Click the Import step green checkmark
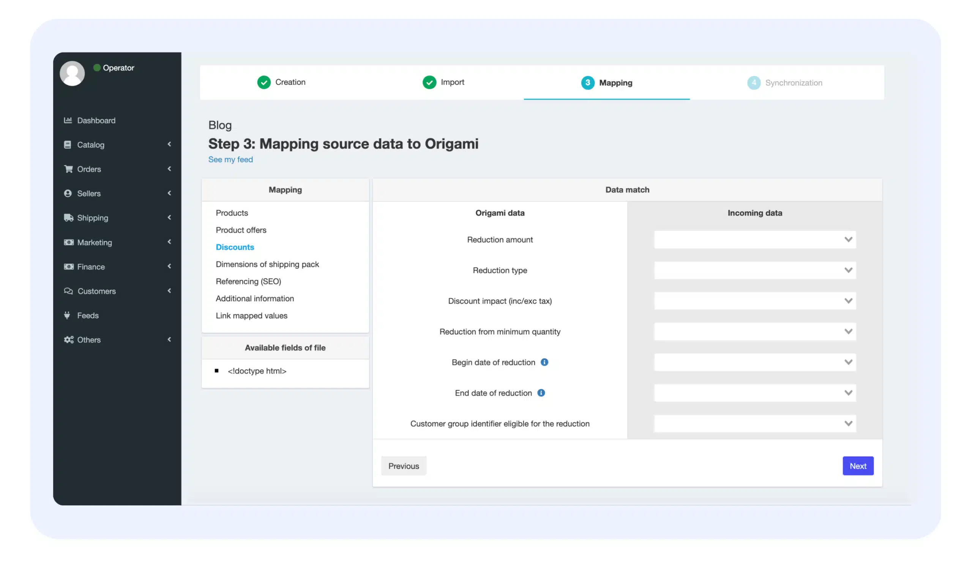 click(x=429, y=82)
